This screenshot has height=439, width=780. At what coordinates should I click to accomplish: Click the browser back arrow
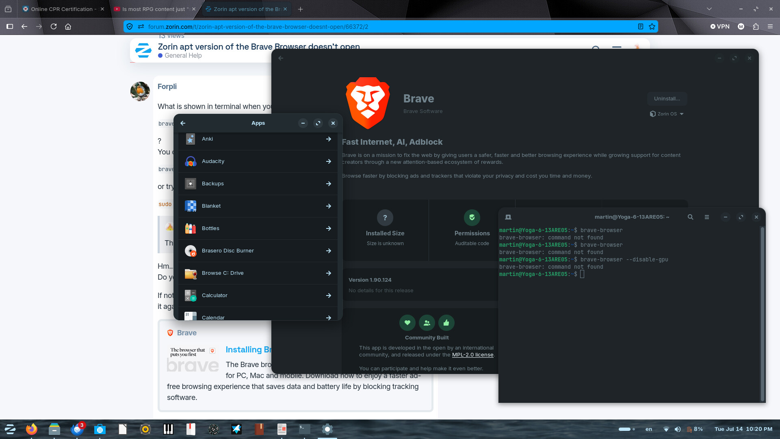tap(24, 26)
